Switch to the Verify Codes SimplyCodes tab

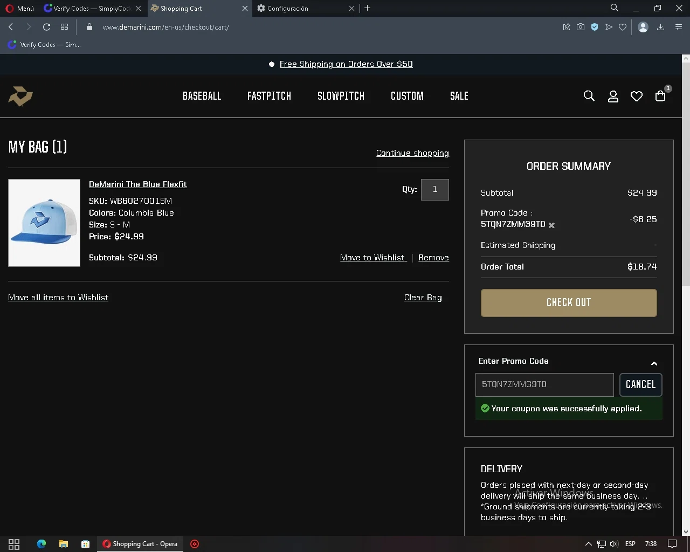[92, 8]
